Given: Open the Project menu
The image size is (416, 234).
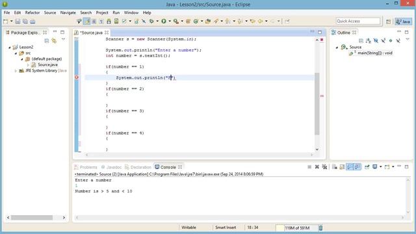Looking at the screenshot, I should (x=102, y=12).
